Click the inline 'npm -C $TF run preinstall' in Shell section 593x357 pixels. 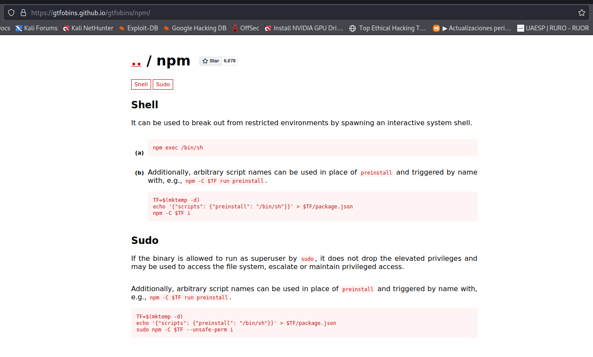[225, 181]
